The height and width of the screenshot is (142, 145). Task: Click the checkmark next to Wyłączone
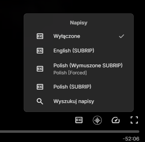[x=122, y=36]
